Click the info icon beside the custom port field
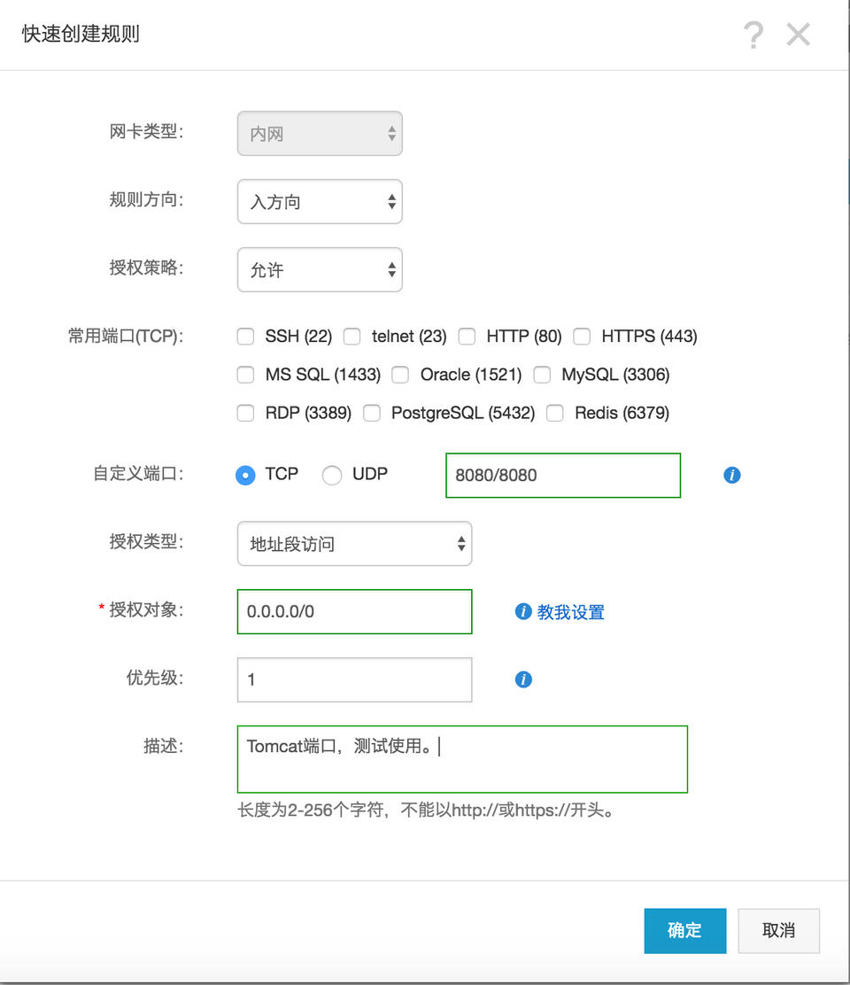Viewport: 850px width, 985px height. (731, 475)
